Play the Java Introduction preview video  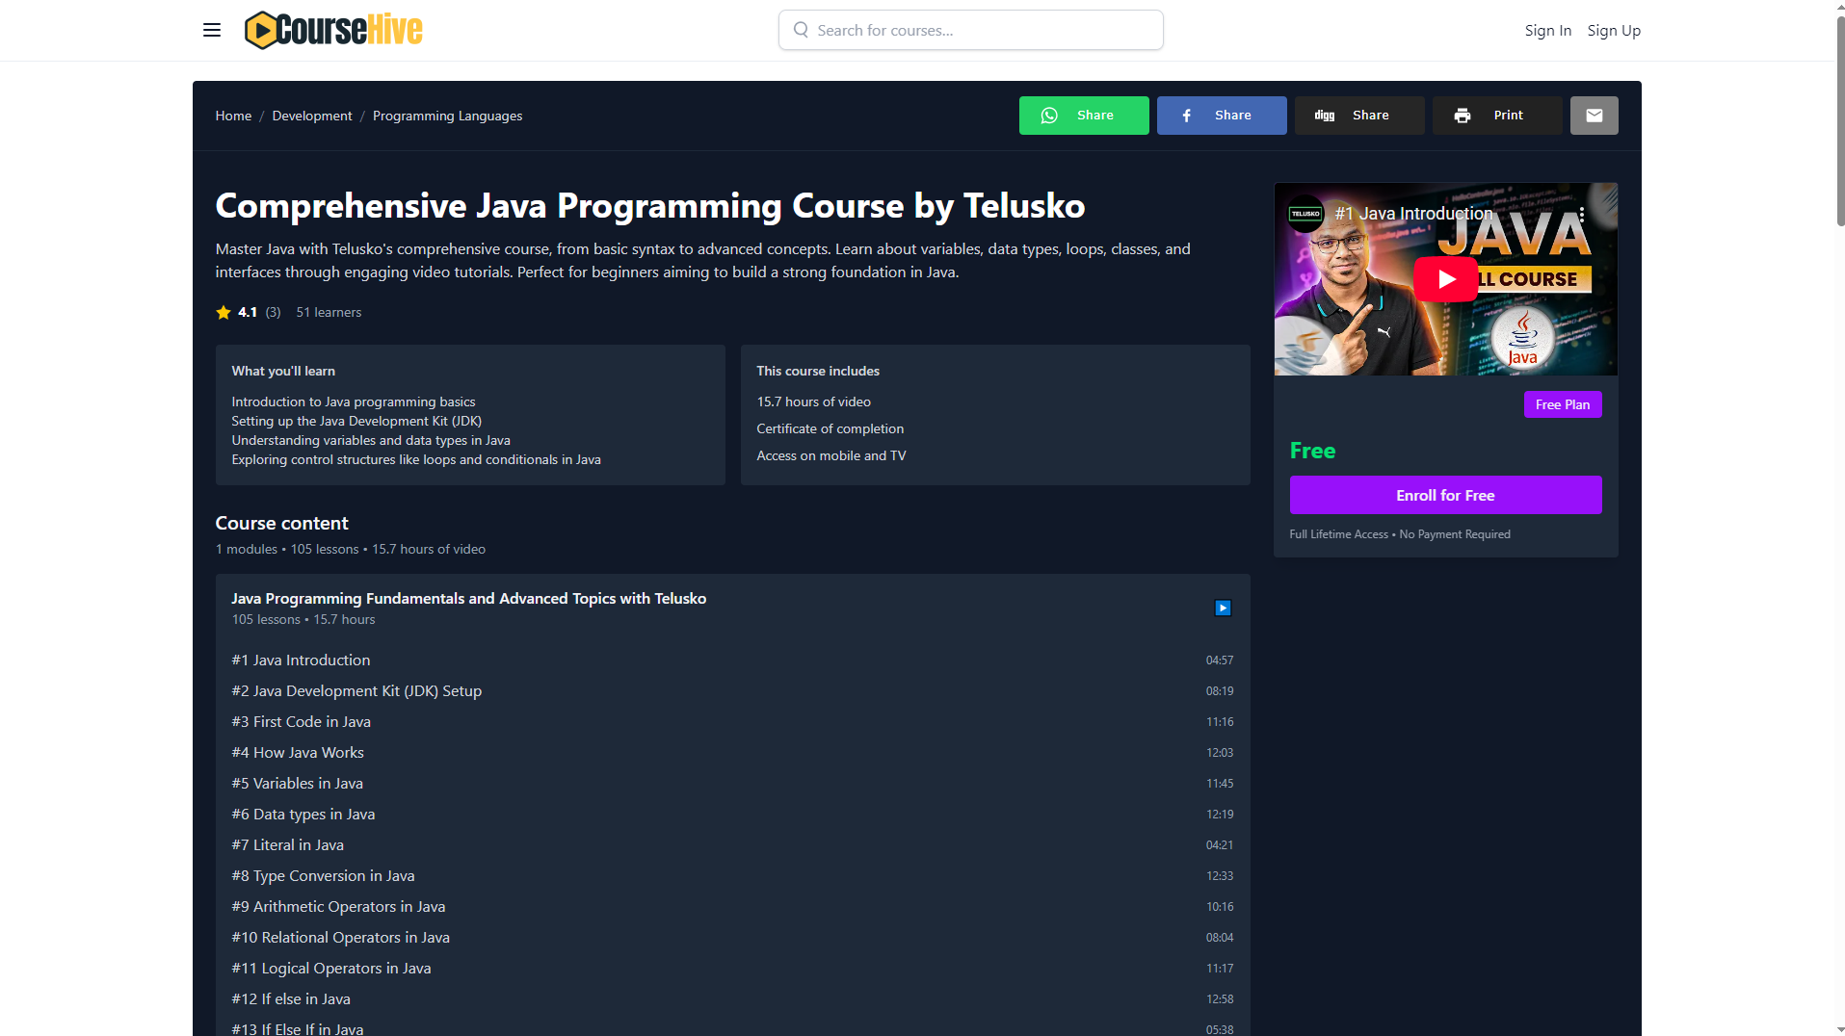coord(1445,279)
